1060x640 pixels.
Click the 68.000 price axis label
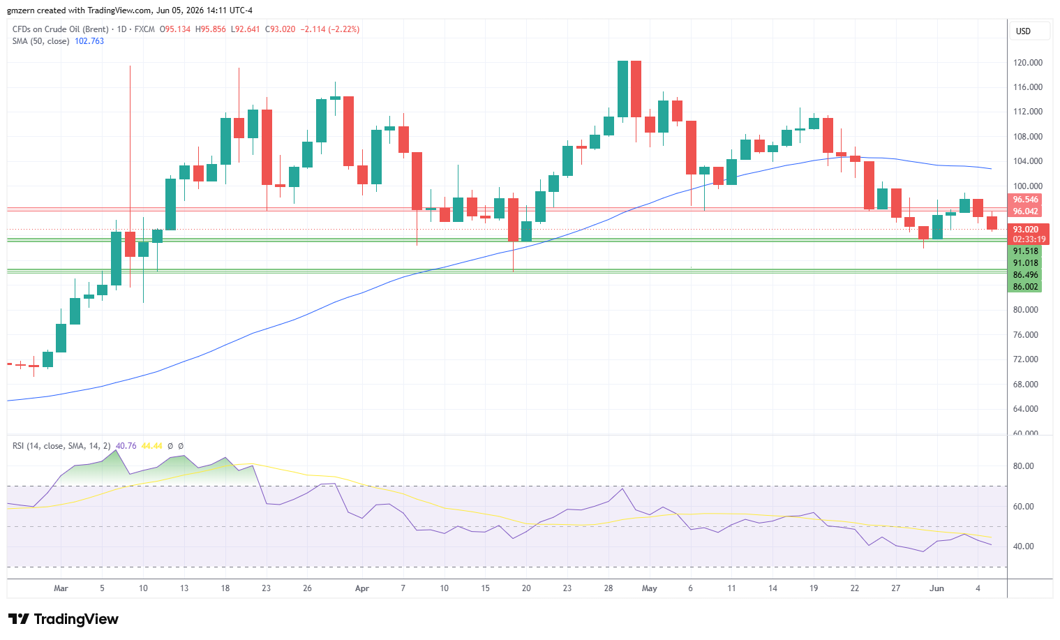(1026, 385)
